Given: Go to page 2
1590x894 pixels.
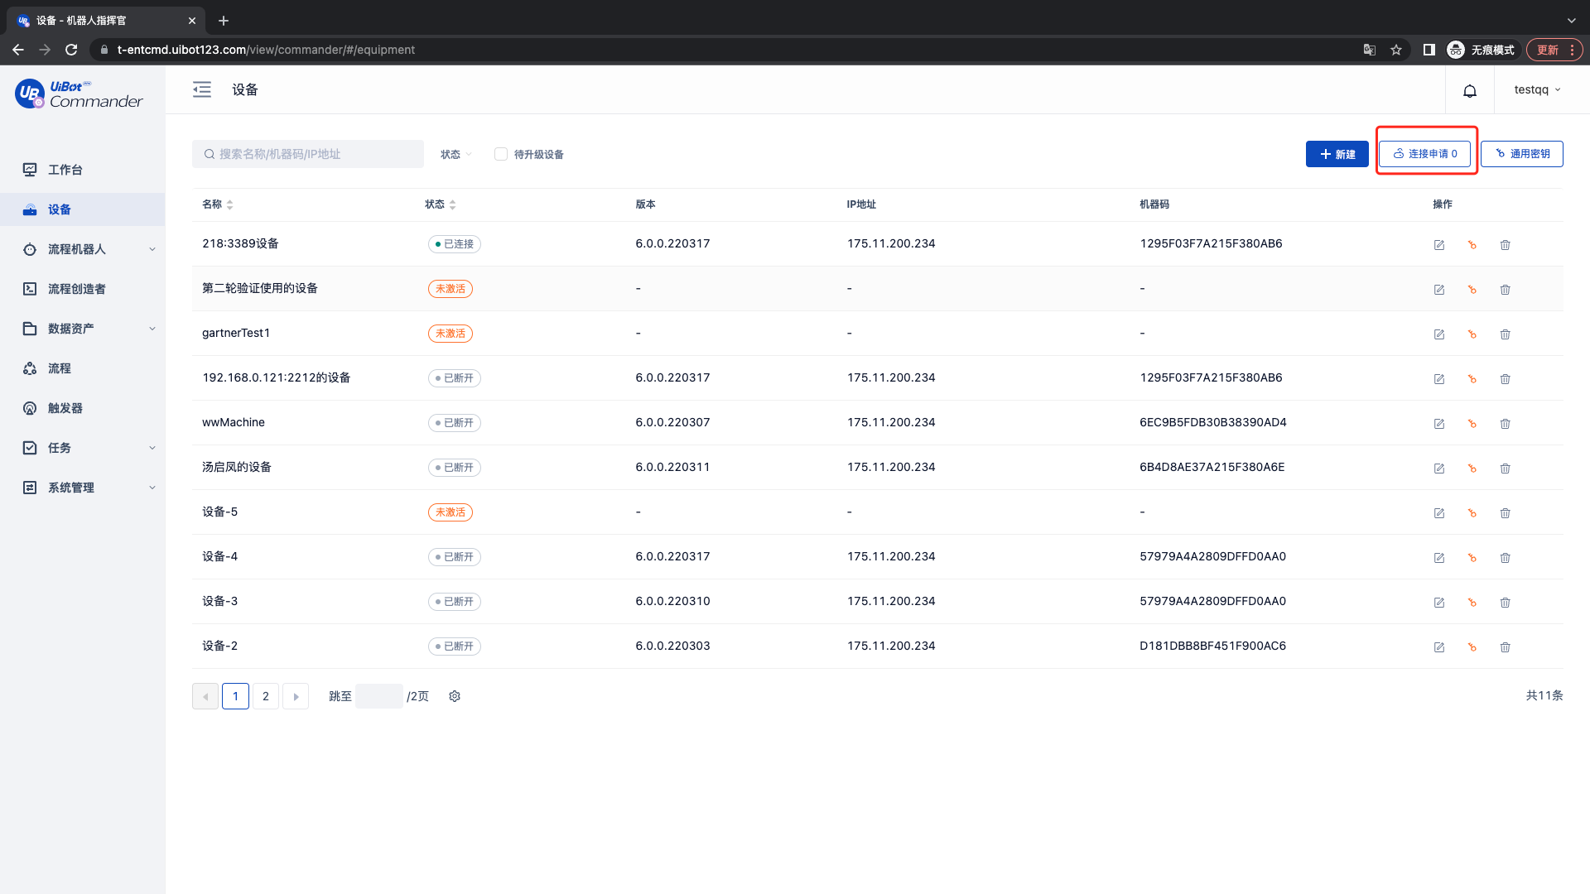Looking at the screenshot, I should pyautogui.click(x=266, y=696).
